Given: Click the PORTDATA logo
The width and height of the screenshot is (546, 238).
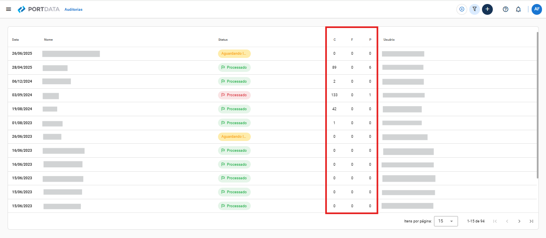Looking at the screenshot, I should (x=38, y=9).
